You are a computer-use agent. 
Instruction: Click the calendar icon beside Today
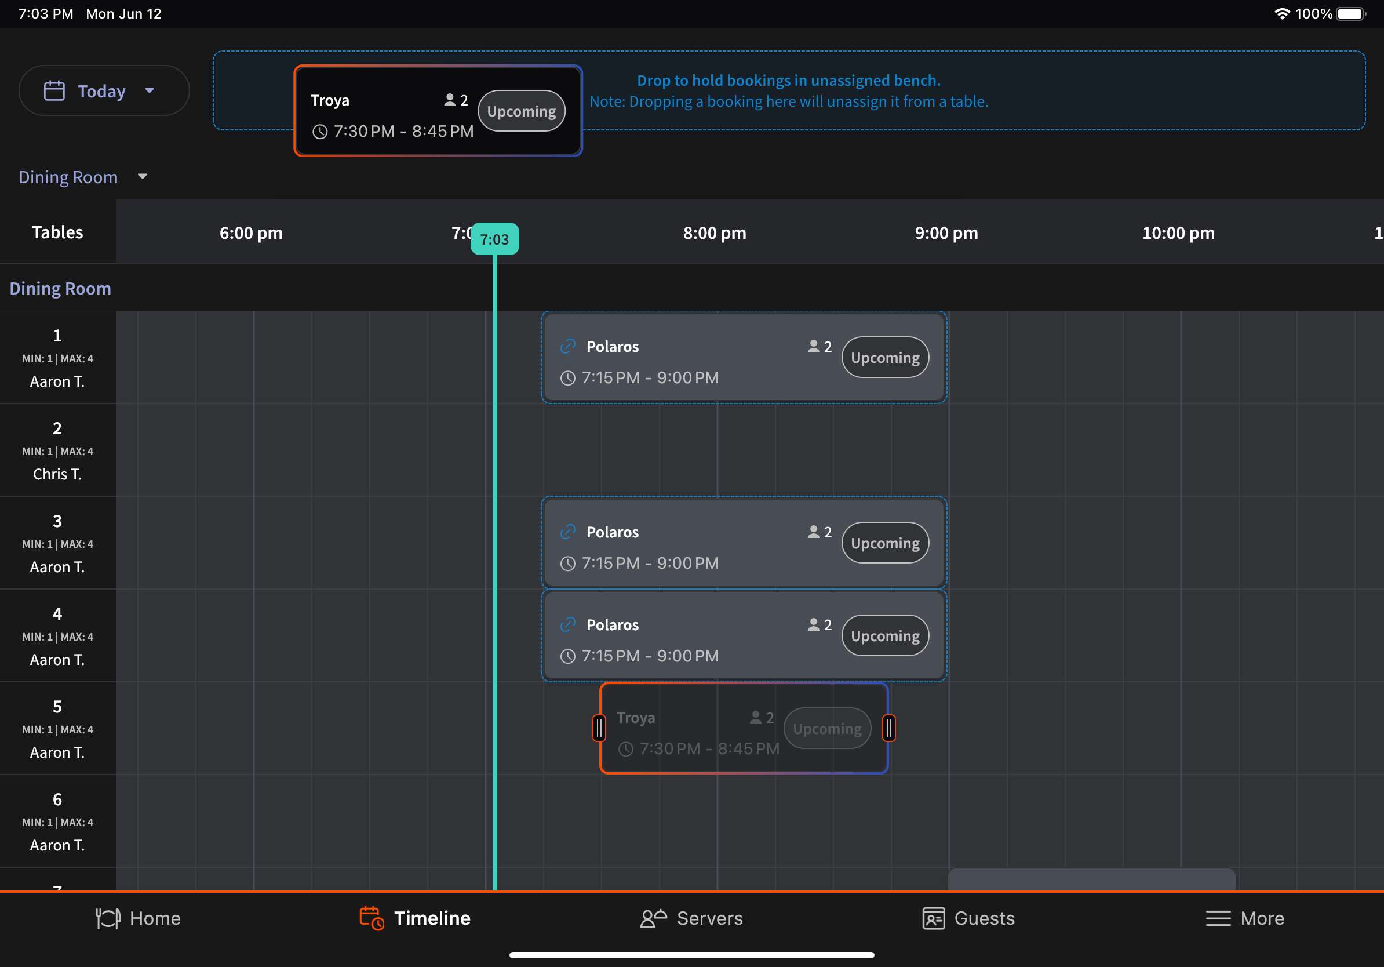tap(54, 91)
